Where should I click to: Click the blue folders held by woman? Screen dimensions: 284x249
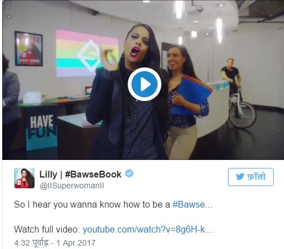pyautogui.click(x=191, y=94)
